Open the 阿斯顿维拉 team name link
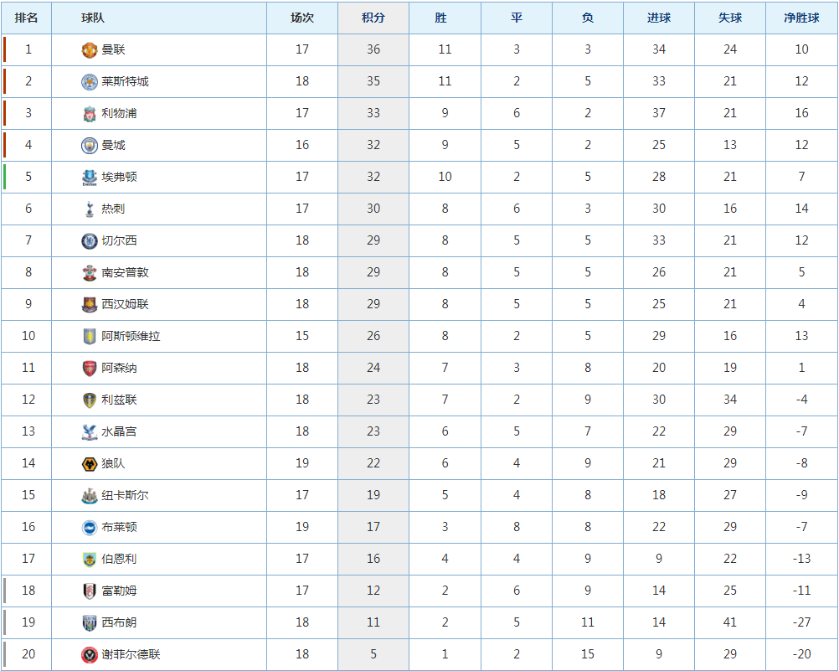This screenshot has height=671, width=839. click(x=131, y=336)
